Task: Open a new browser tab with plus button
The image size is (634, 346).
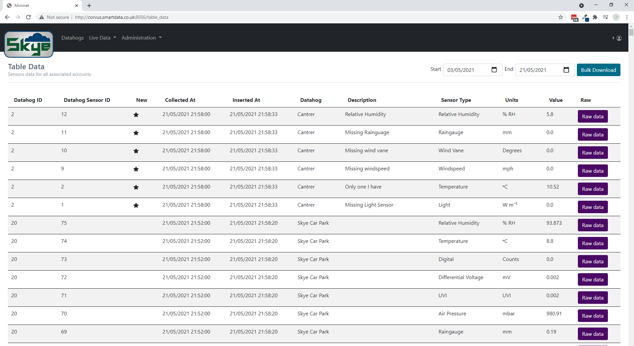Action: (x=89, y=6)
